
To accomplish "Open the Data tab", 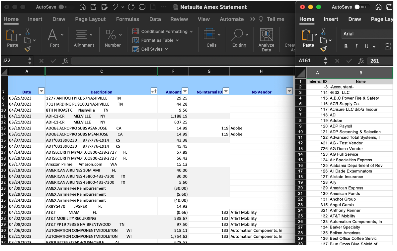I will (155, 19).
